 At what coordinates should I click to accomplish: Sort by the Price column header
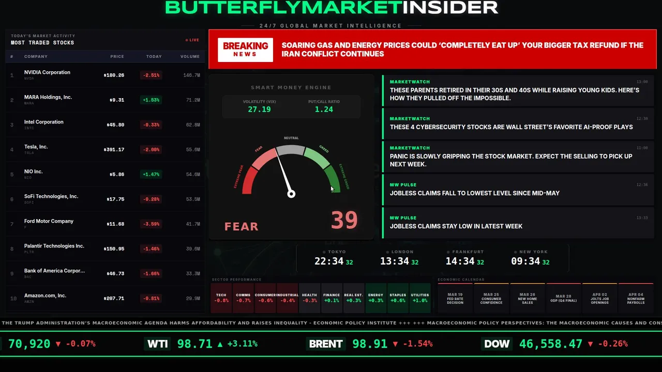(117, 56)
